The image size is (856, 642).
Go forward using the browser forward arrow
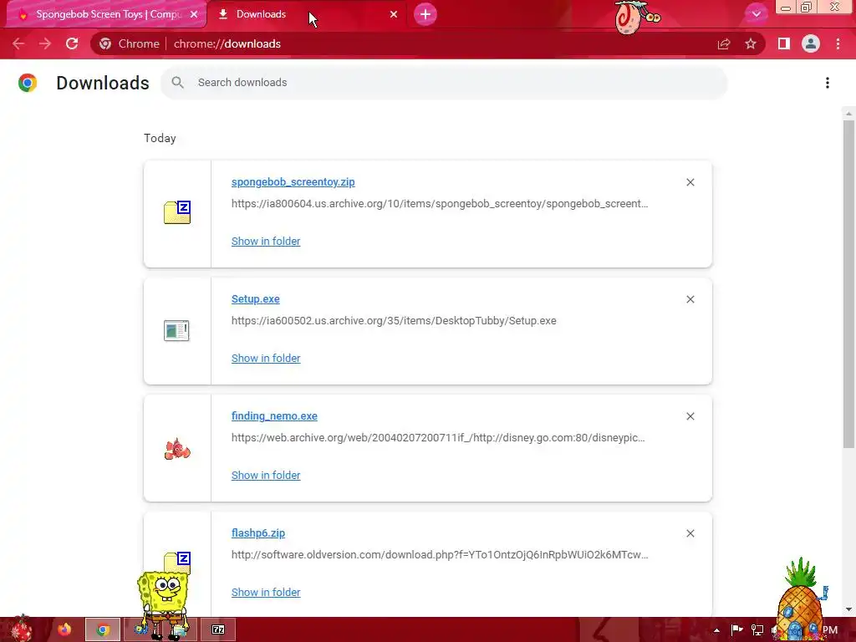[x=45, y=43]
